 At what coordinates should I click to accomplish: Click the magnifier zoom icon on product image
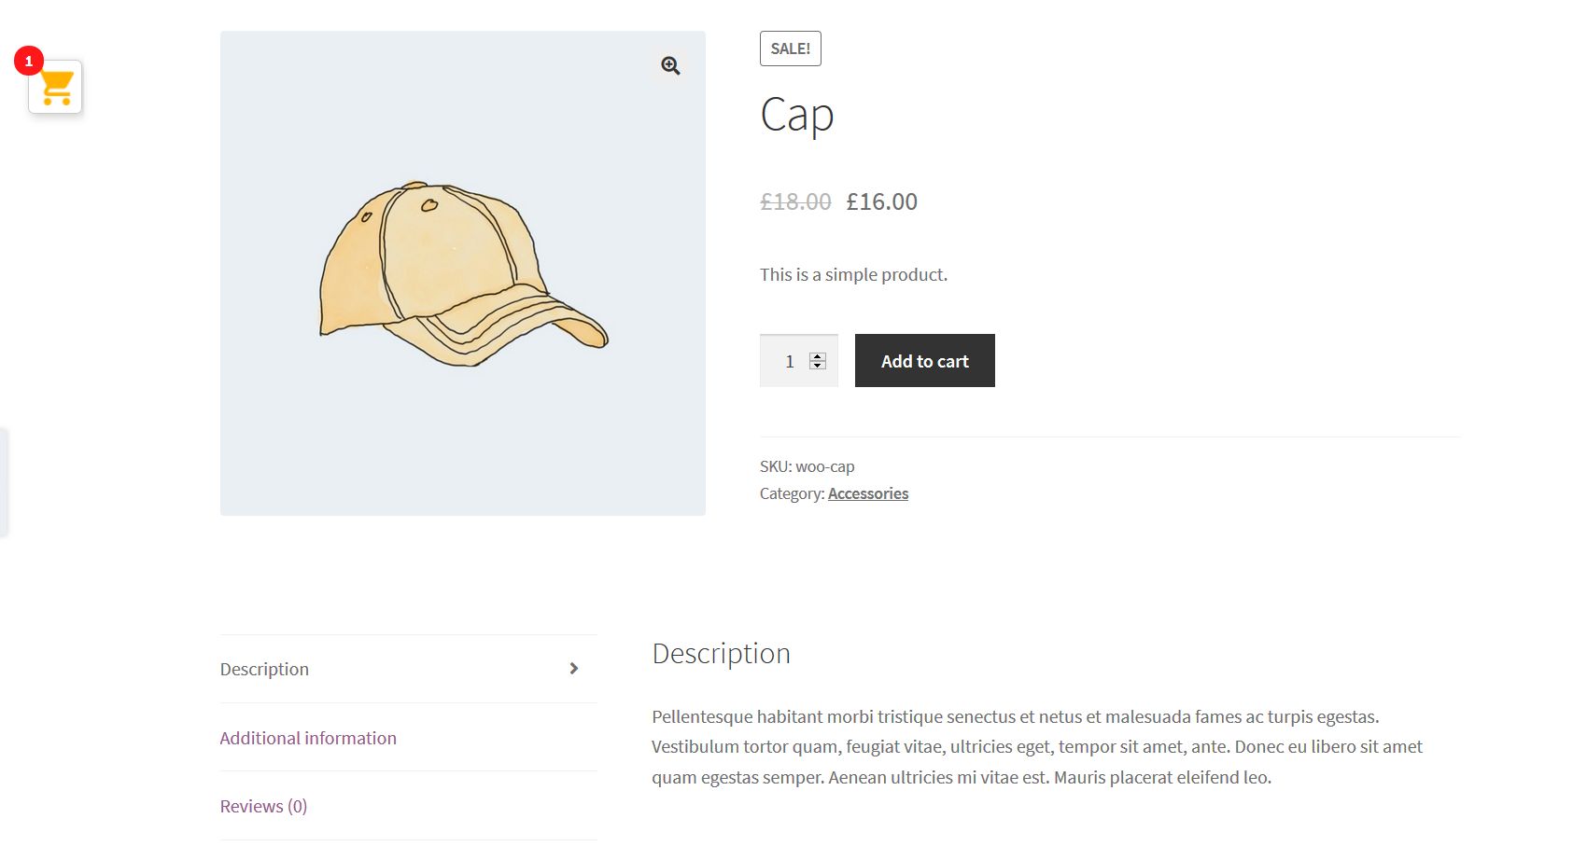coord(670,65)
